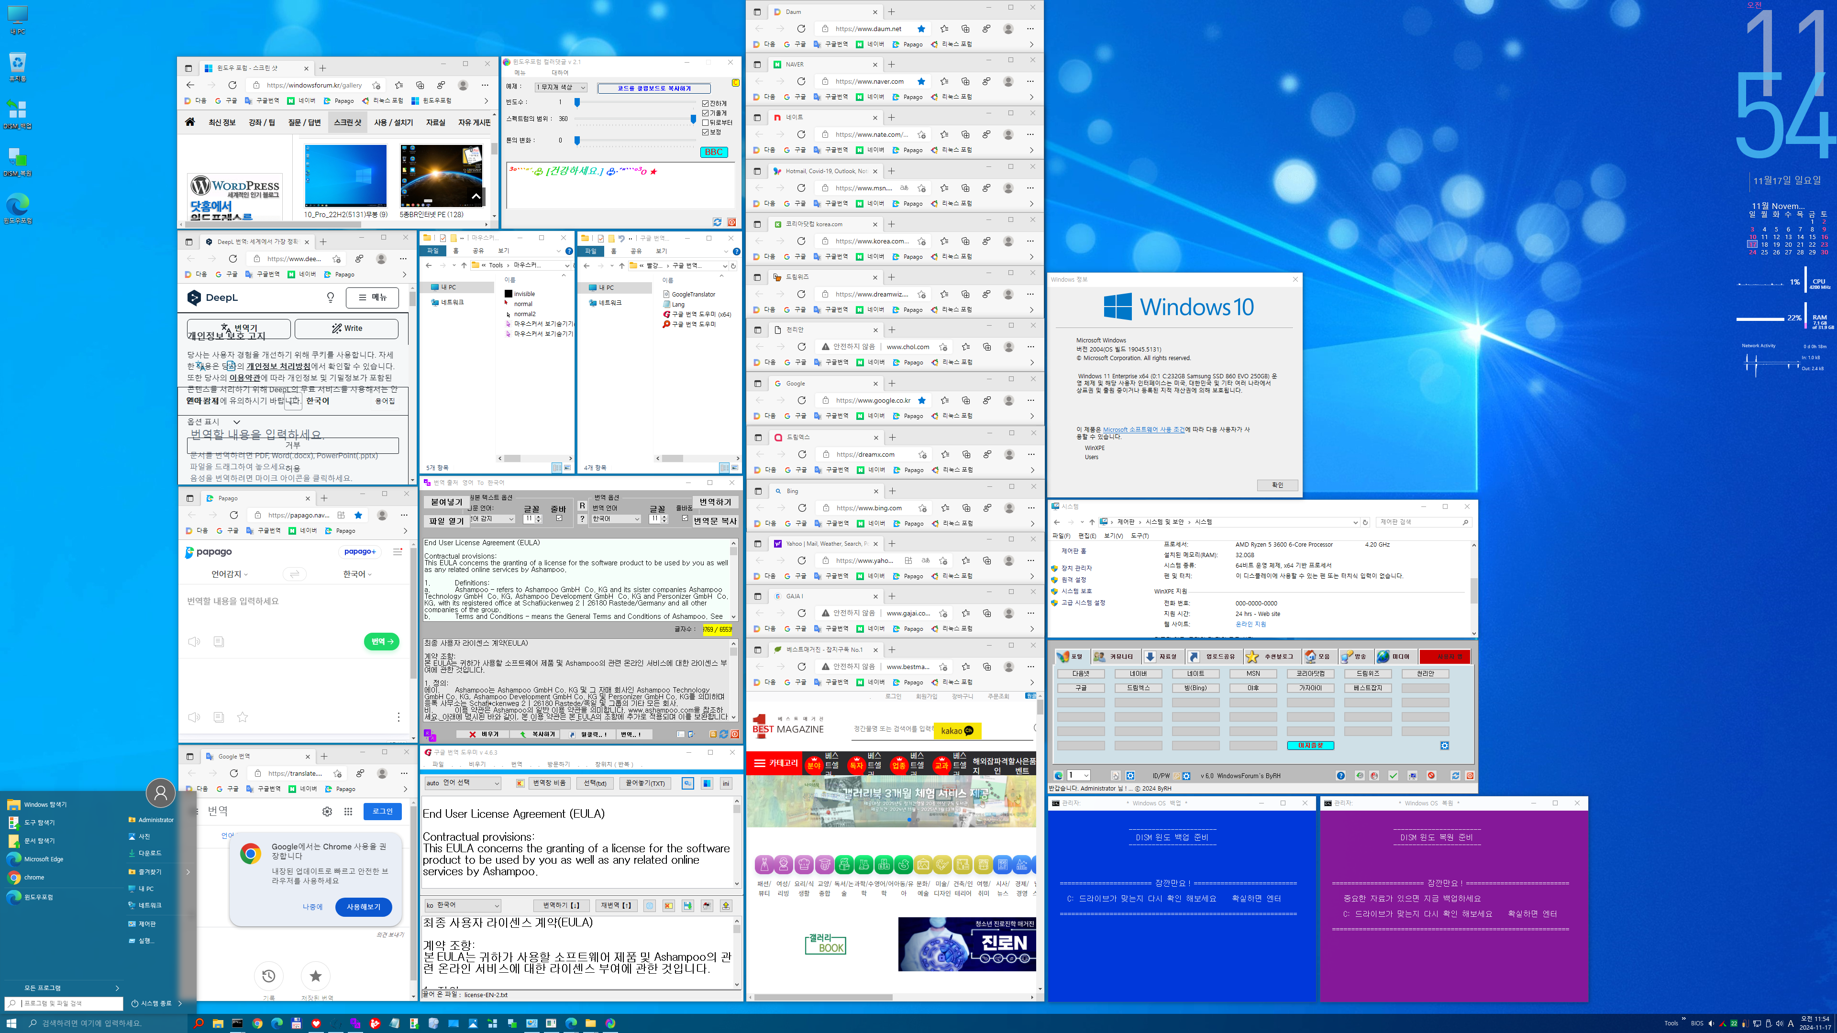Click the 스펙트럼의 범위 slider handle

click(x=692, y=119)
